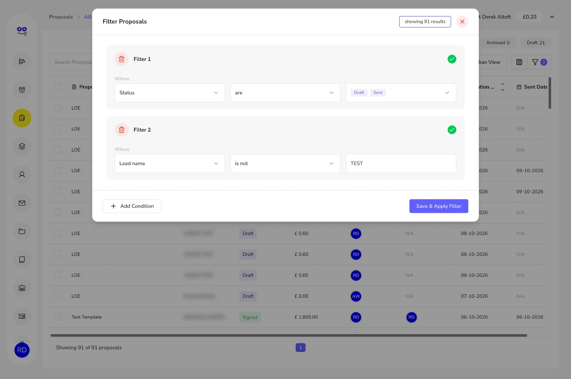
Task: Click the showing 91 results button
Action: pyautogui.click(x=425, y=22)
